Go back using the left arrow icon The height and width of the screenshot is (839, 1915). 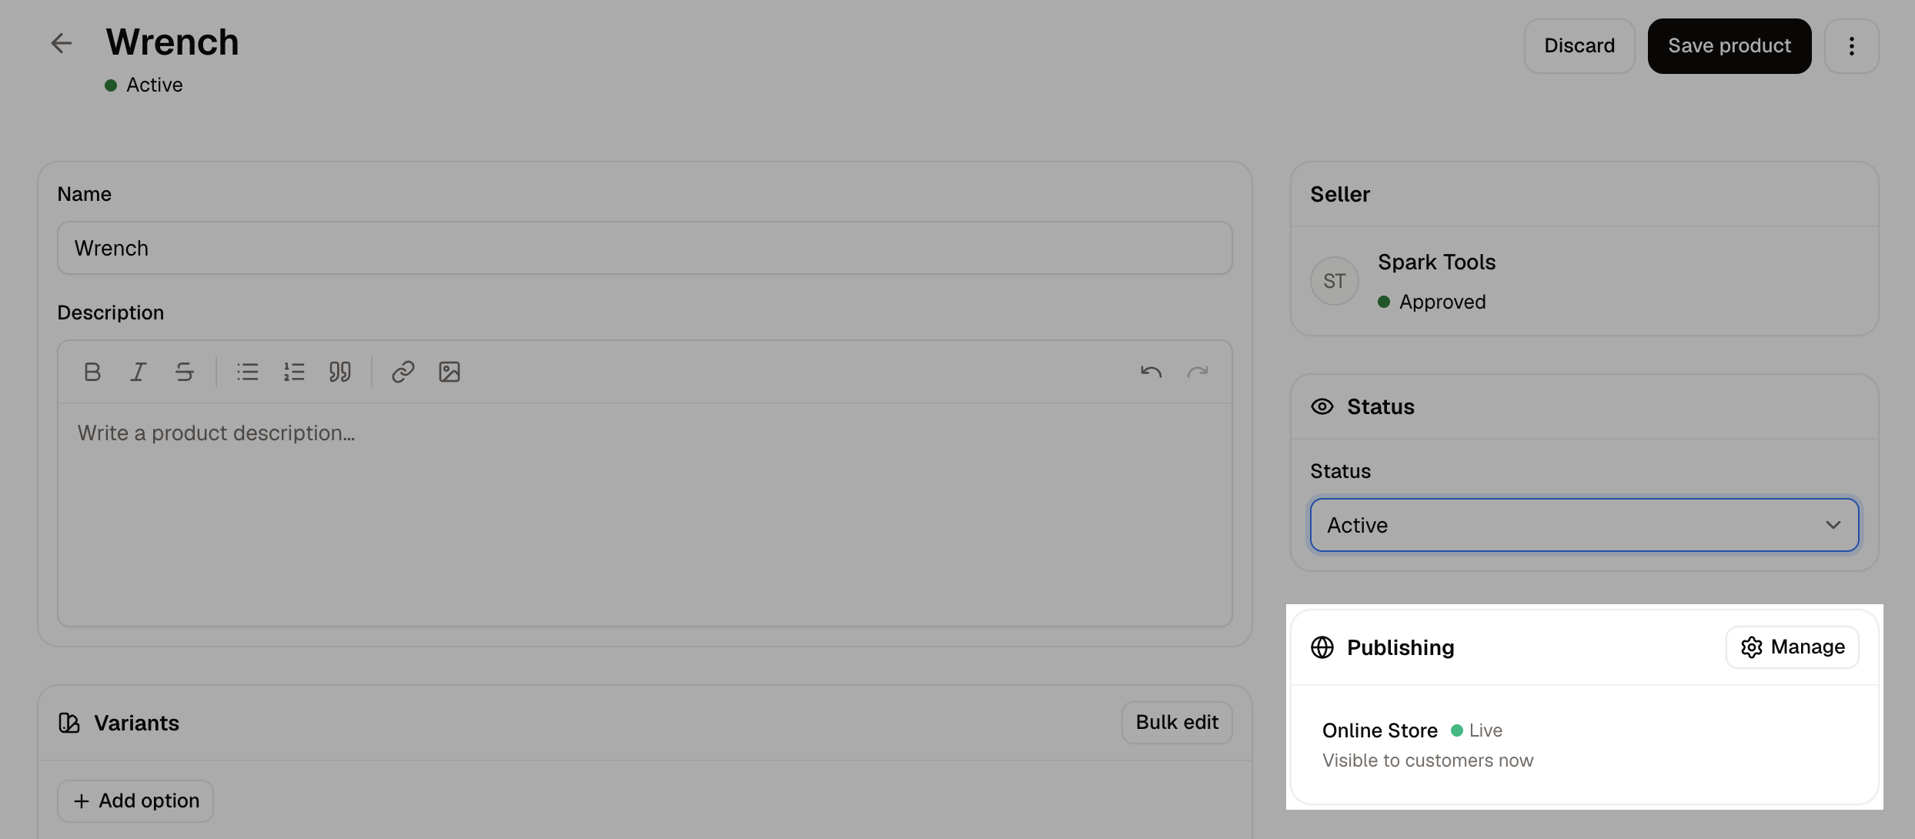tap(61, 43)
